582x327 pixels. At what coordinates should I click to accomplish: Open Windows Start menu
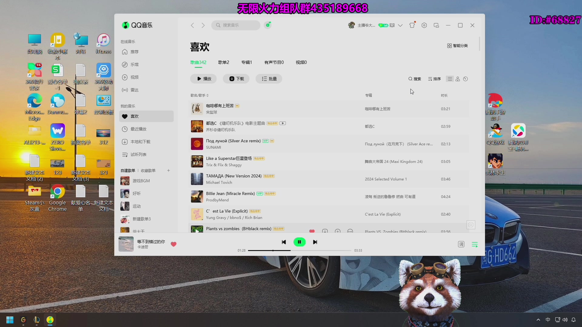pyautogui.click(x=10, y=320)
